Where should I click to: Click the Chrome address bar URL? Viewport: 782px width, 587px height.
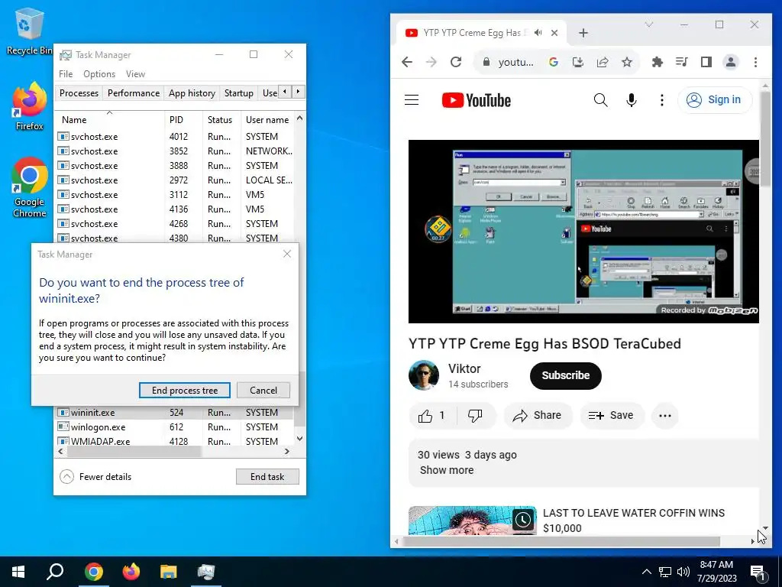[x=515, y=62]
